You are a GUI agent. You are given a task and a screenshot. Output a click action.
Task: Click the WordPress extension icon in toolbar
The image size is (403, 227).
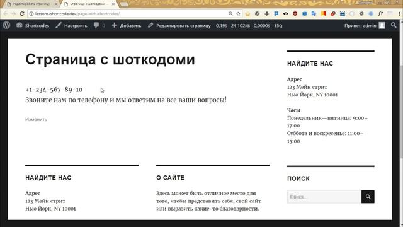[x=257, y=14]
